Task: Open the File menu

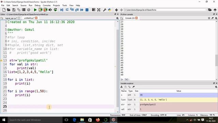Action: pos(3,5)
